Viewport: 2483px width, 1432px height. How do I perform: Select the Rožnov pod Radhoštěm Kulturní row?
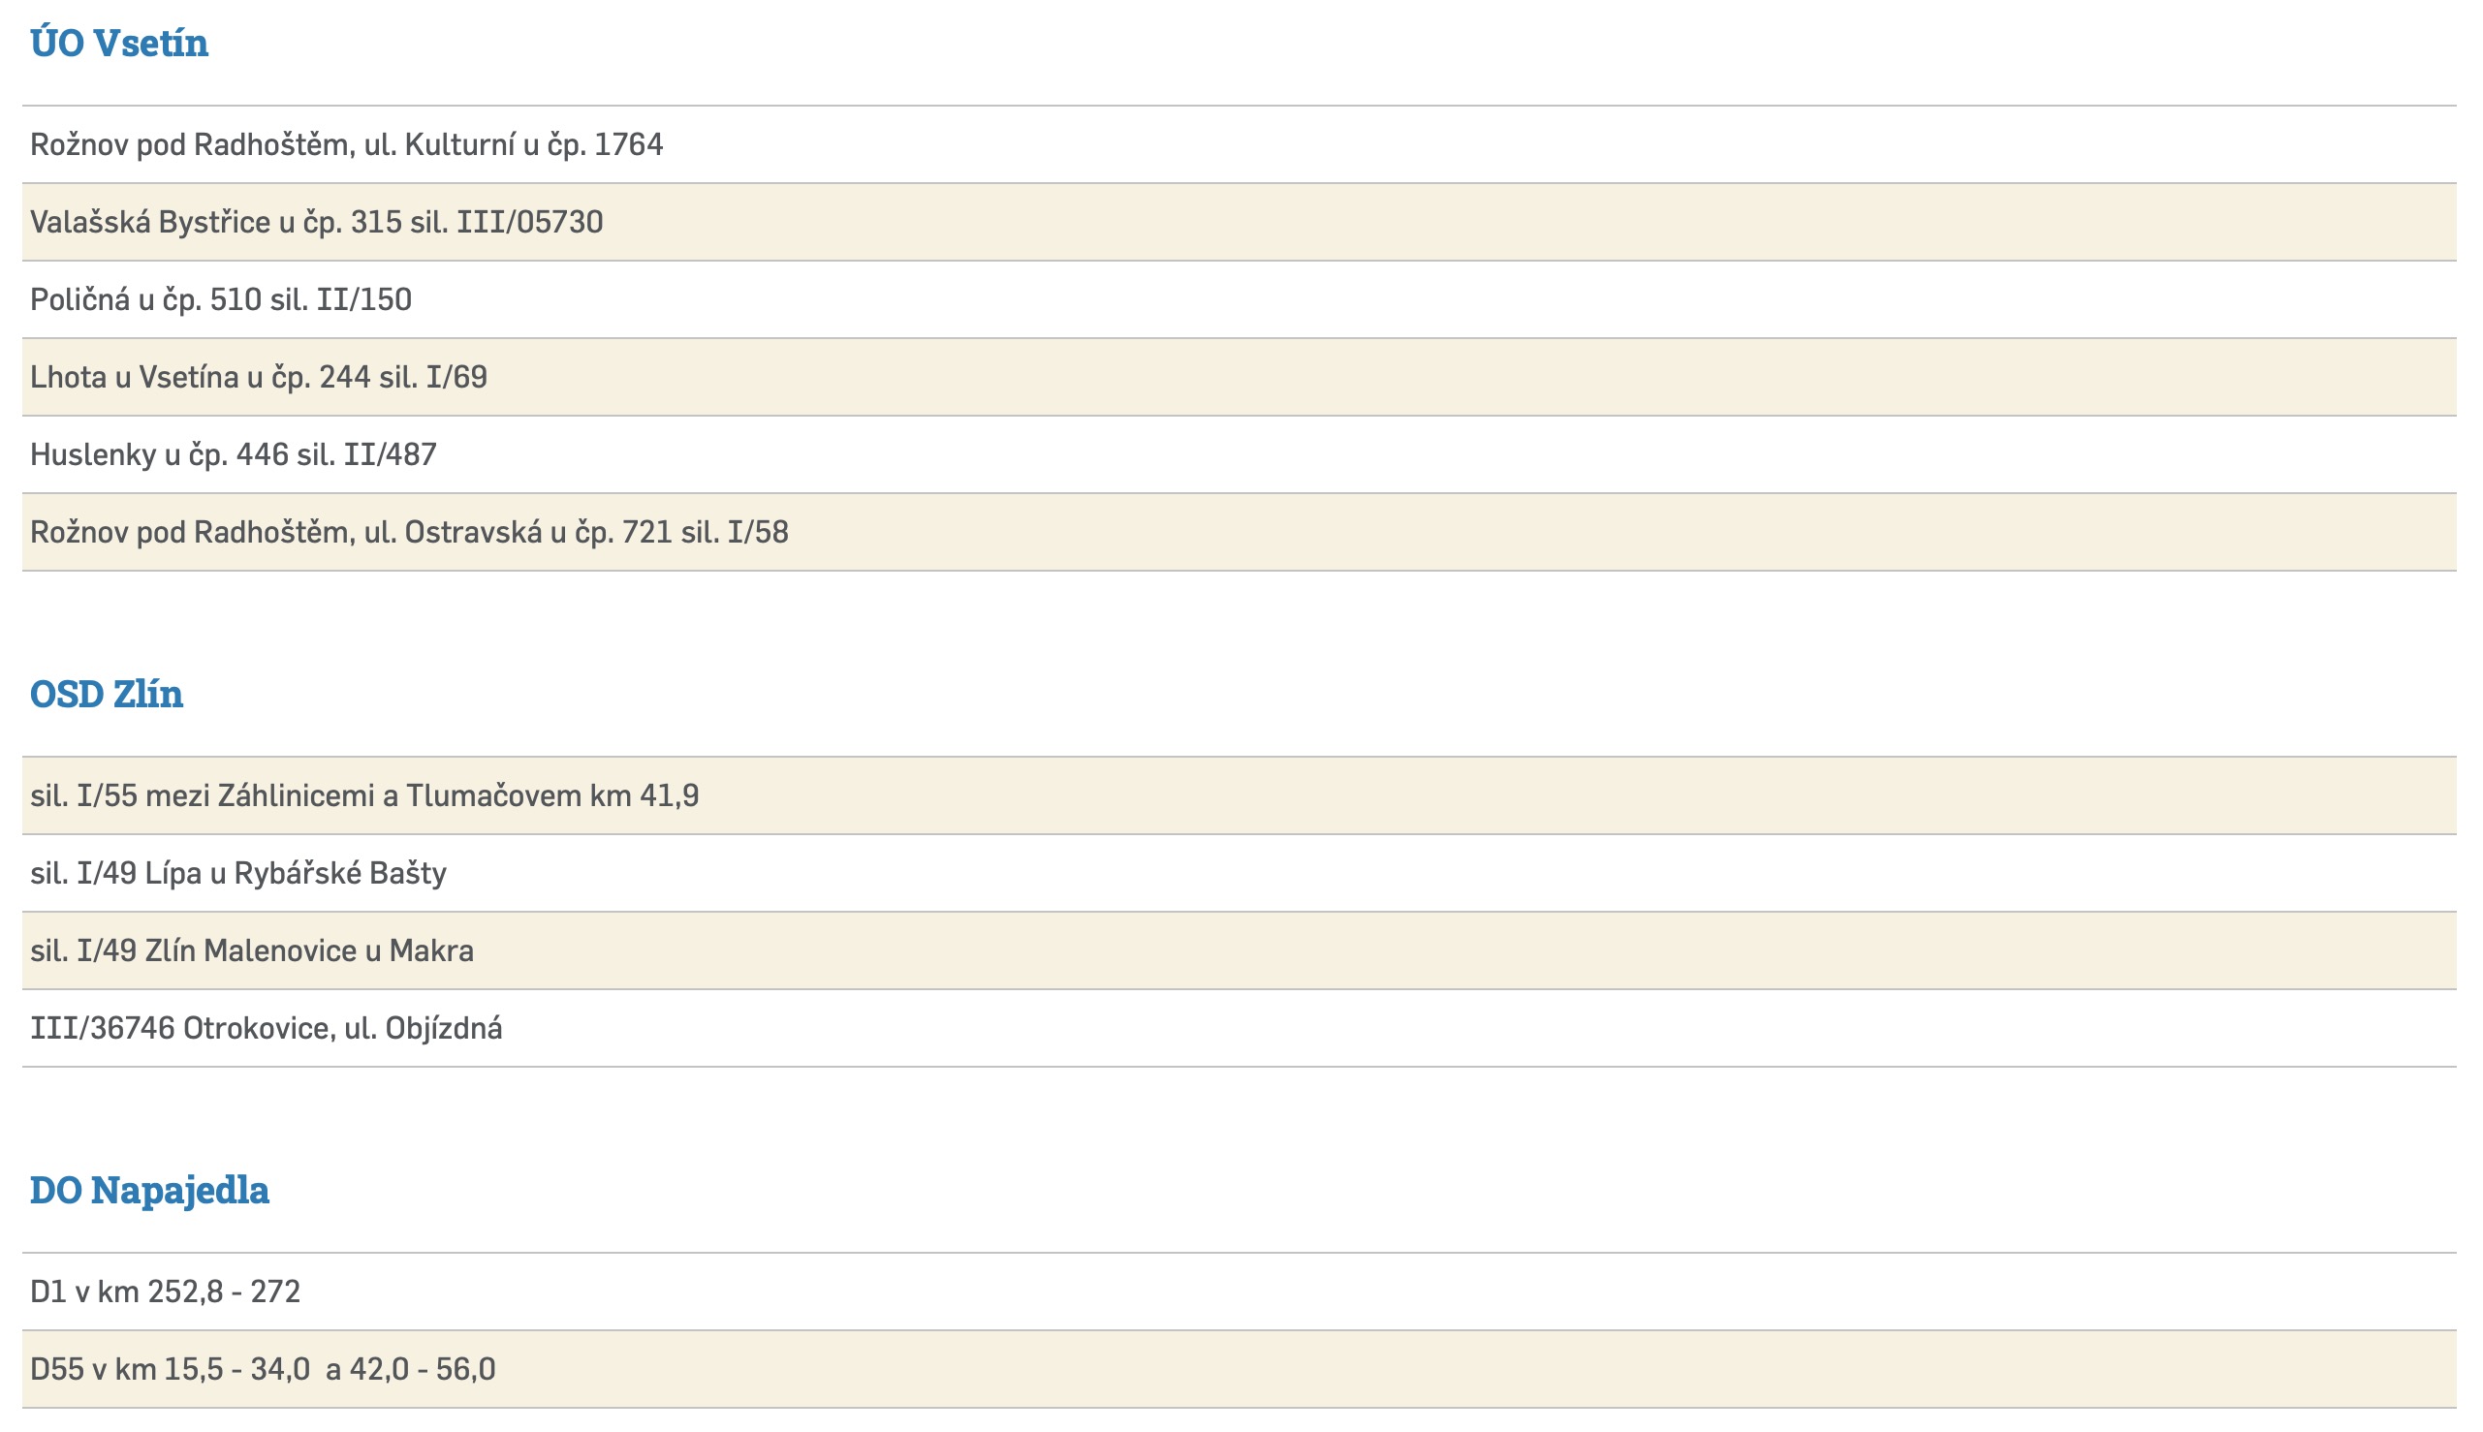pos(346,144)
